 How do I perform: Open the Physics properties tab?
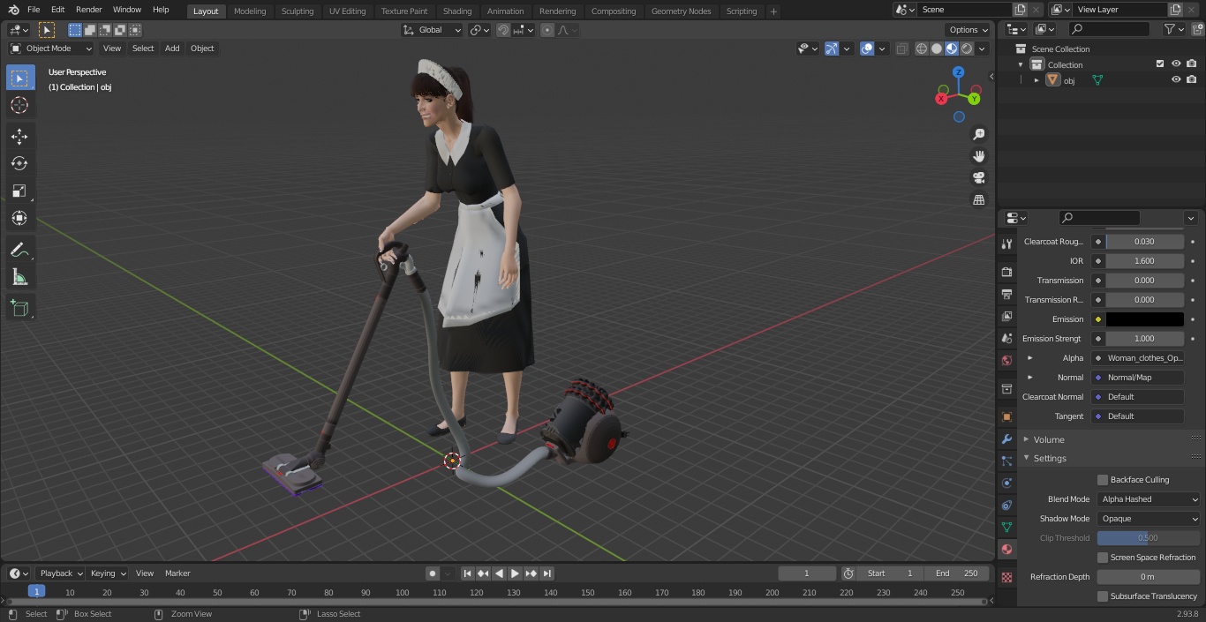pyautogui.click(x=1006, y=483)
